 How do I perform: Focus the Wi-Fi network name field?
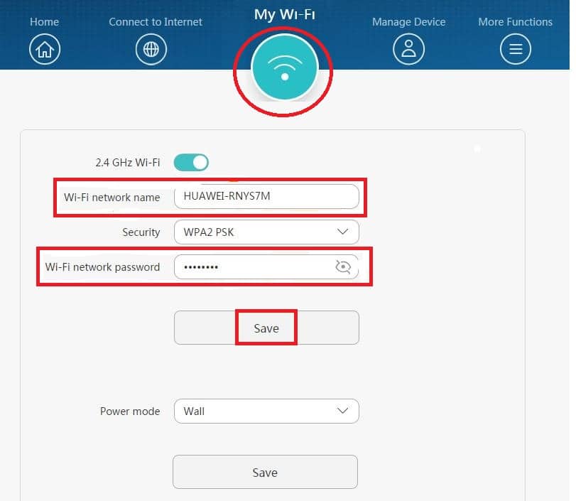266,196
